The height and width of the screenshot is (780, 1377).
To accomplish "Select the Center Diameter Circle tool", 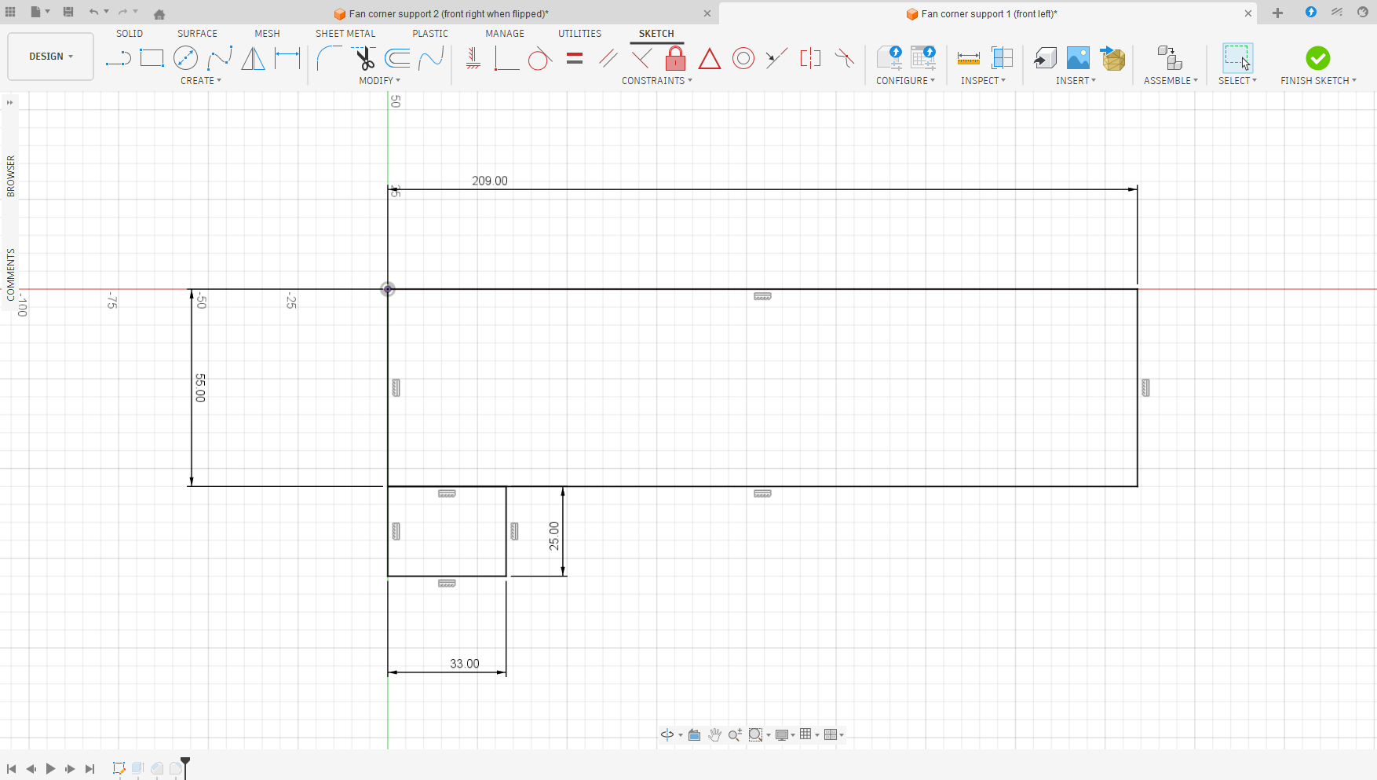I will click(185, 58).
